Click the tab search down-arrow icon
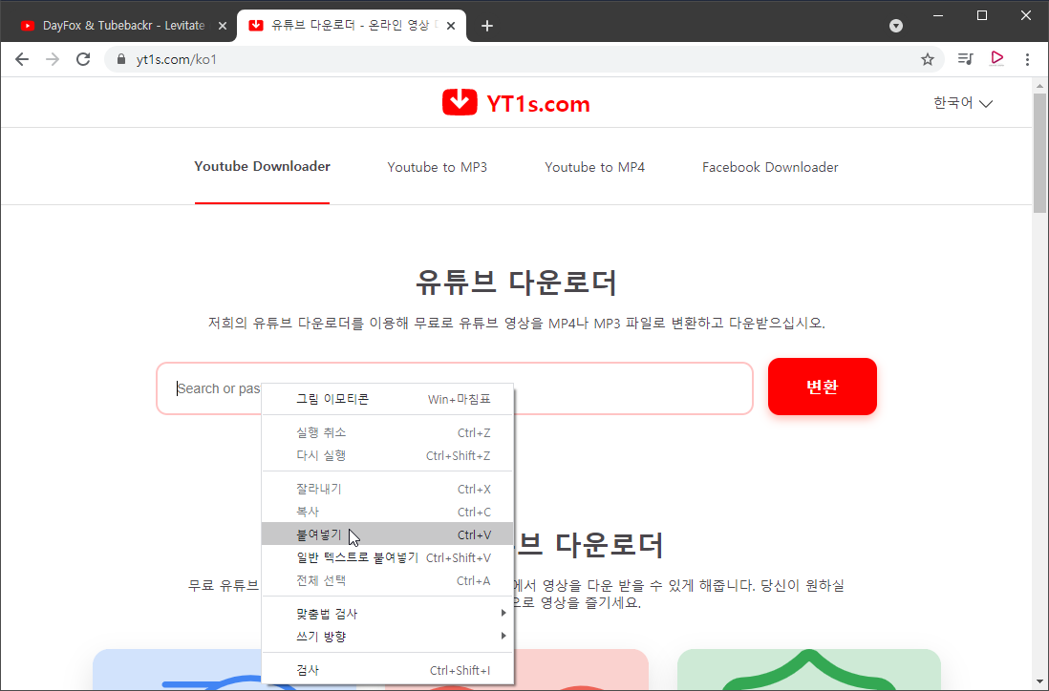 pos(896,26)
